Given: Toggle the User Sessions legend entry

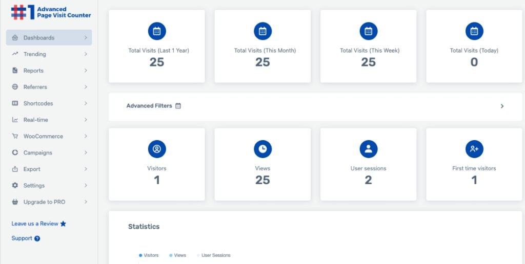Looking at the screenshot, I should coord(214,255).
